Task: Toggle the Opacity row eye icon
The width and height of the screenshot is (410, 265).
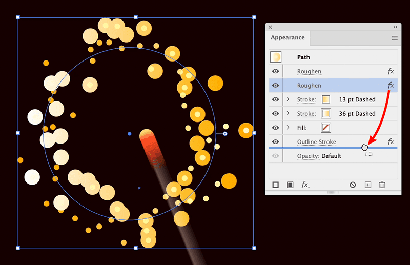Action: click(275, 156)
